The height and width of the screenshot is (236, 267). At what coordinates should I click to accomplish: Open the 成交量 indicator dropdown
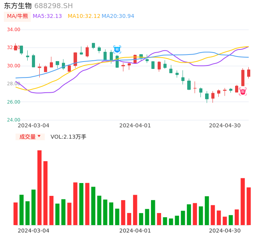[30, 137]
